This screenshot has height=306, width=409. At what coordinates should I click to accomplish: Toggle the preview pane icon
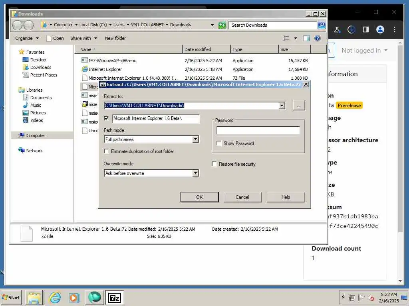click(306, 38)
